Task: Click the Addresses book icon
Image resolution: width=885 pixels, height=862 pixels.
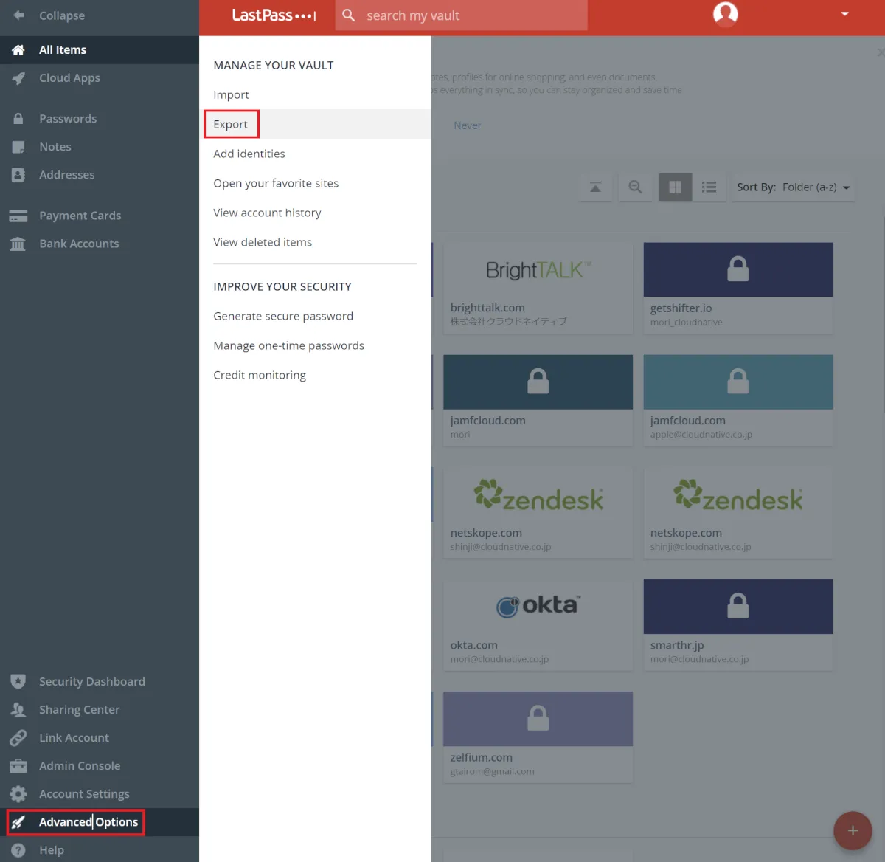Action: (18, 175)
